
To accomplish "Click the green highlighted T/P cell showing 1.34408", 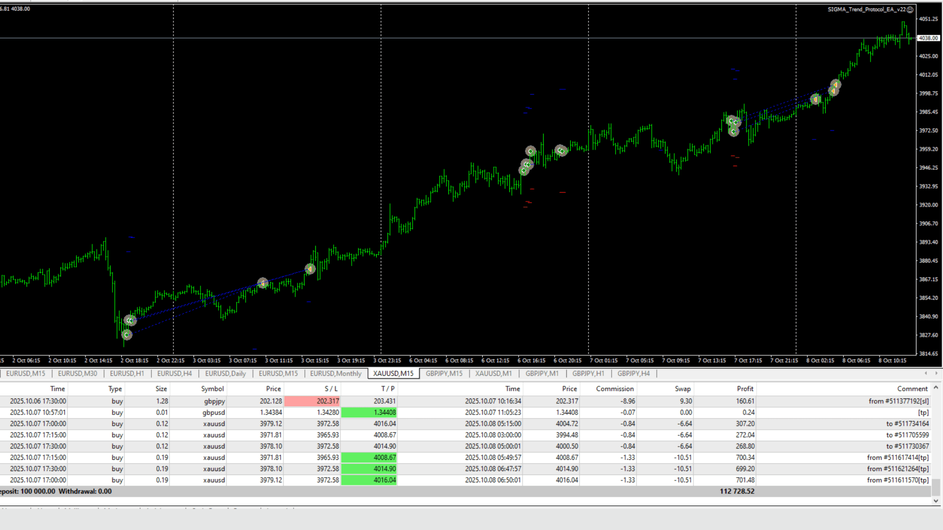I will click(369, 412).
